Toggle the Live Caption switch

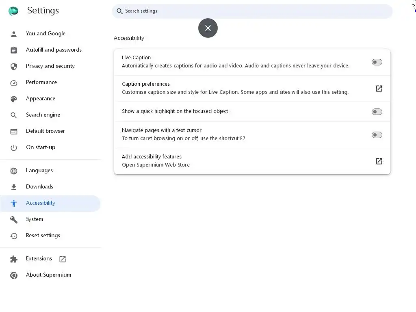click(377, 62)
